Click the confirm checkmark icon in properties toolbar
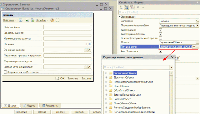Viewport: 200px width, 114px height. (143, 7)
